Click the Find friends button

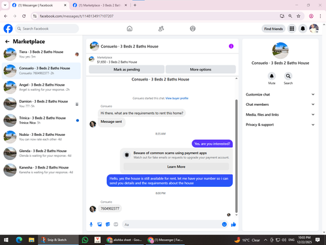click(x=273, y=29)
